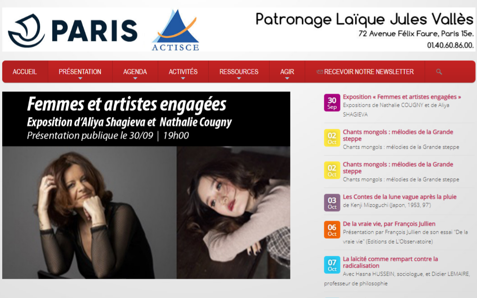Click Recevoir notre newsletter
Image resolution: width=477 pixels, height=298 pixels.
[x=368, y=72]
